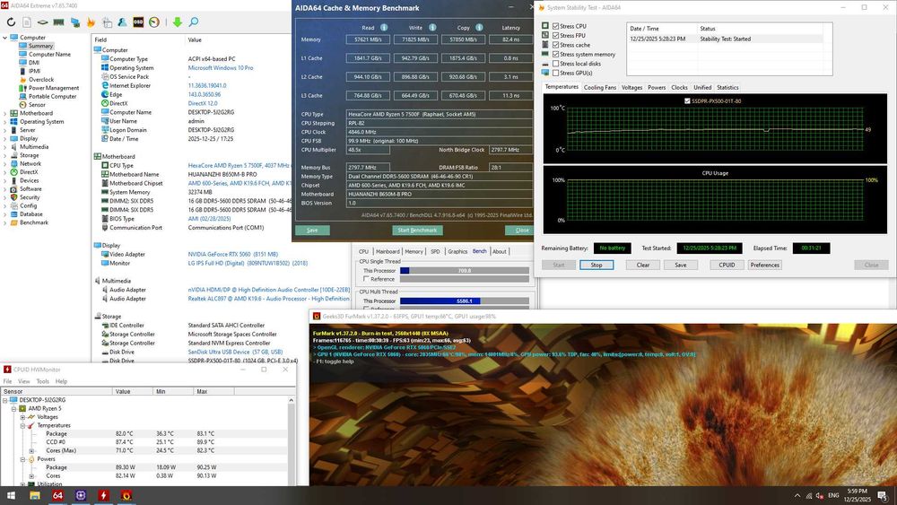
Task: Click info icon next to Copy column
Action: 479,28
